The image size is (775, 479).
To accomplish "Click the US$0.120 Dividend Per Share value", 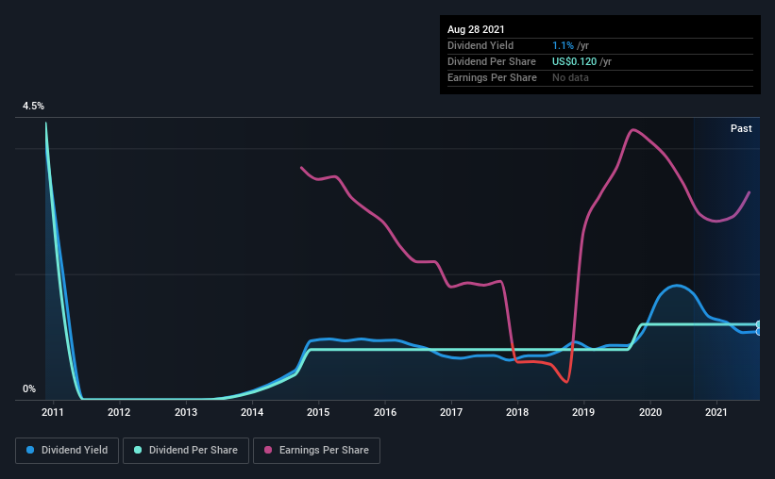I will point(574,61).
